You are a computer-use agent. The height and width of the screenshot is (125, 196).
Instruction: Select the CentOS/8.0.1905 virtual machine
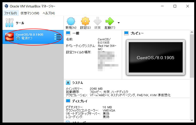[33, 37]
